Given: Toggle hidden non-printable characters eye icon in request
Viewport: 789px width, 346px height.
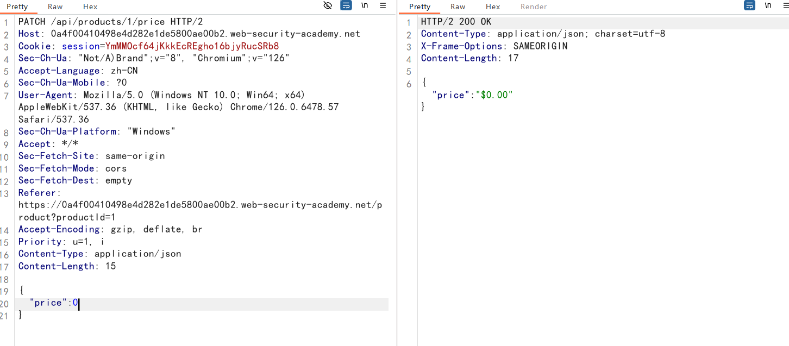Looking at the screenshot, I should click(x=327, y=5).
